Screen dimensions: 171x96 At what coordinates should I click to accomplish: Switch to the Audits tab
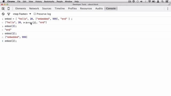tap(99, 9)
